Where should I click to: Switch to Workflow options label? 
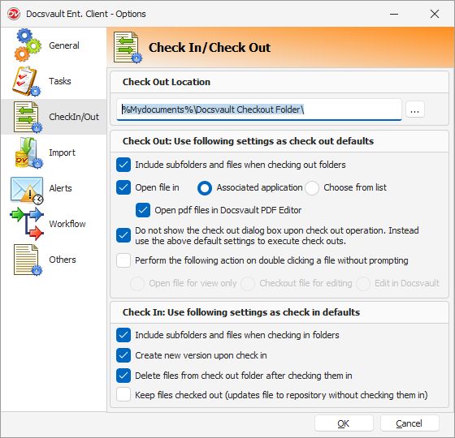pyautogui.click(x=67, y=224)
